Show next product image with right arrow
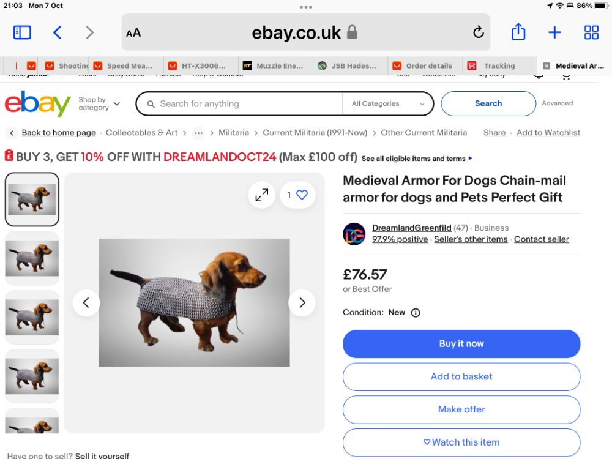The image size is (612, 459). tap(302, 303)
